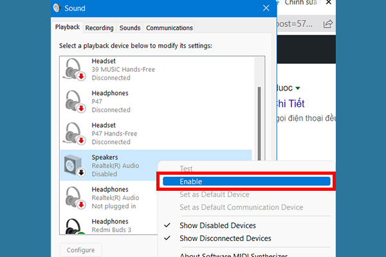Open the 'hi Tiết' link in browser
386x257 pixels.
[x=291, y=103]
